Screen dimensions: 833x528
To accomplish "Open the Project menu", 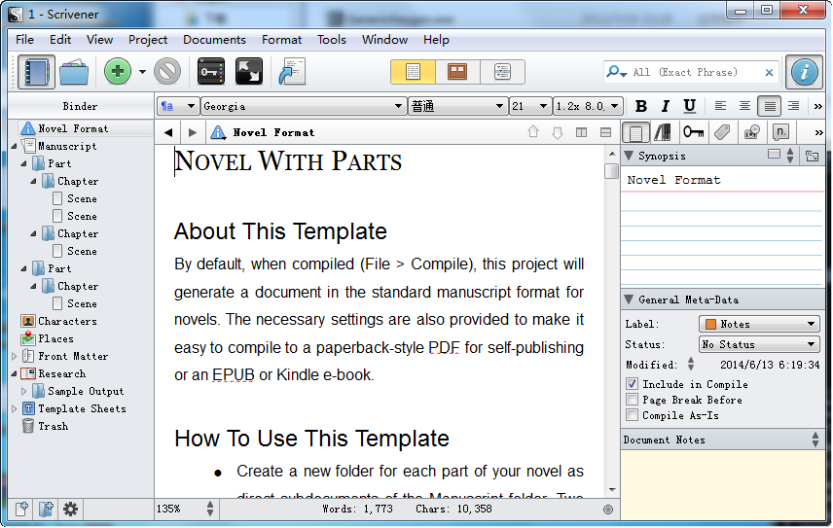I will 148,40.
